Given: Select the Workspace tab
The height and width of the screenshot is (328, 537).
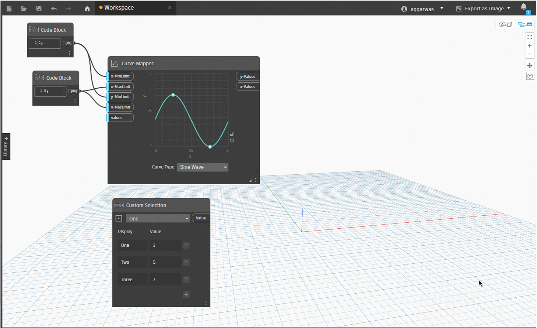Looking at the screenshot, I should pyautogui.click(x=119, y=8).
